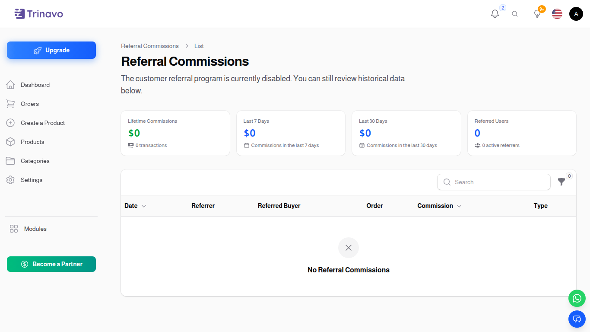Open the notifications bell icon
The height and width of the screenshot is (332, 590).
[x=495, y=14]
